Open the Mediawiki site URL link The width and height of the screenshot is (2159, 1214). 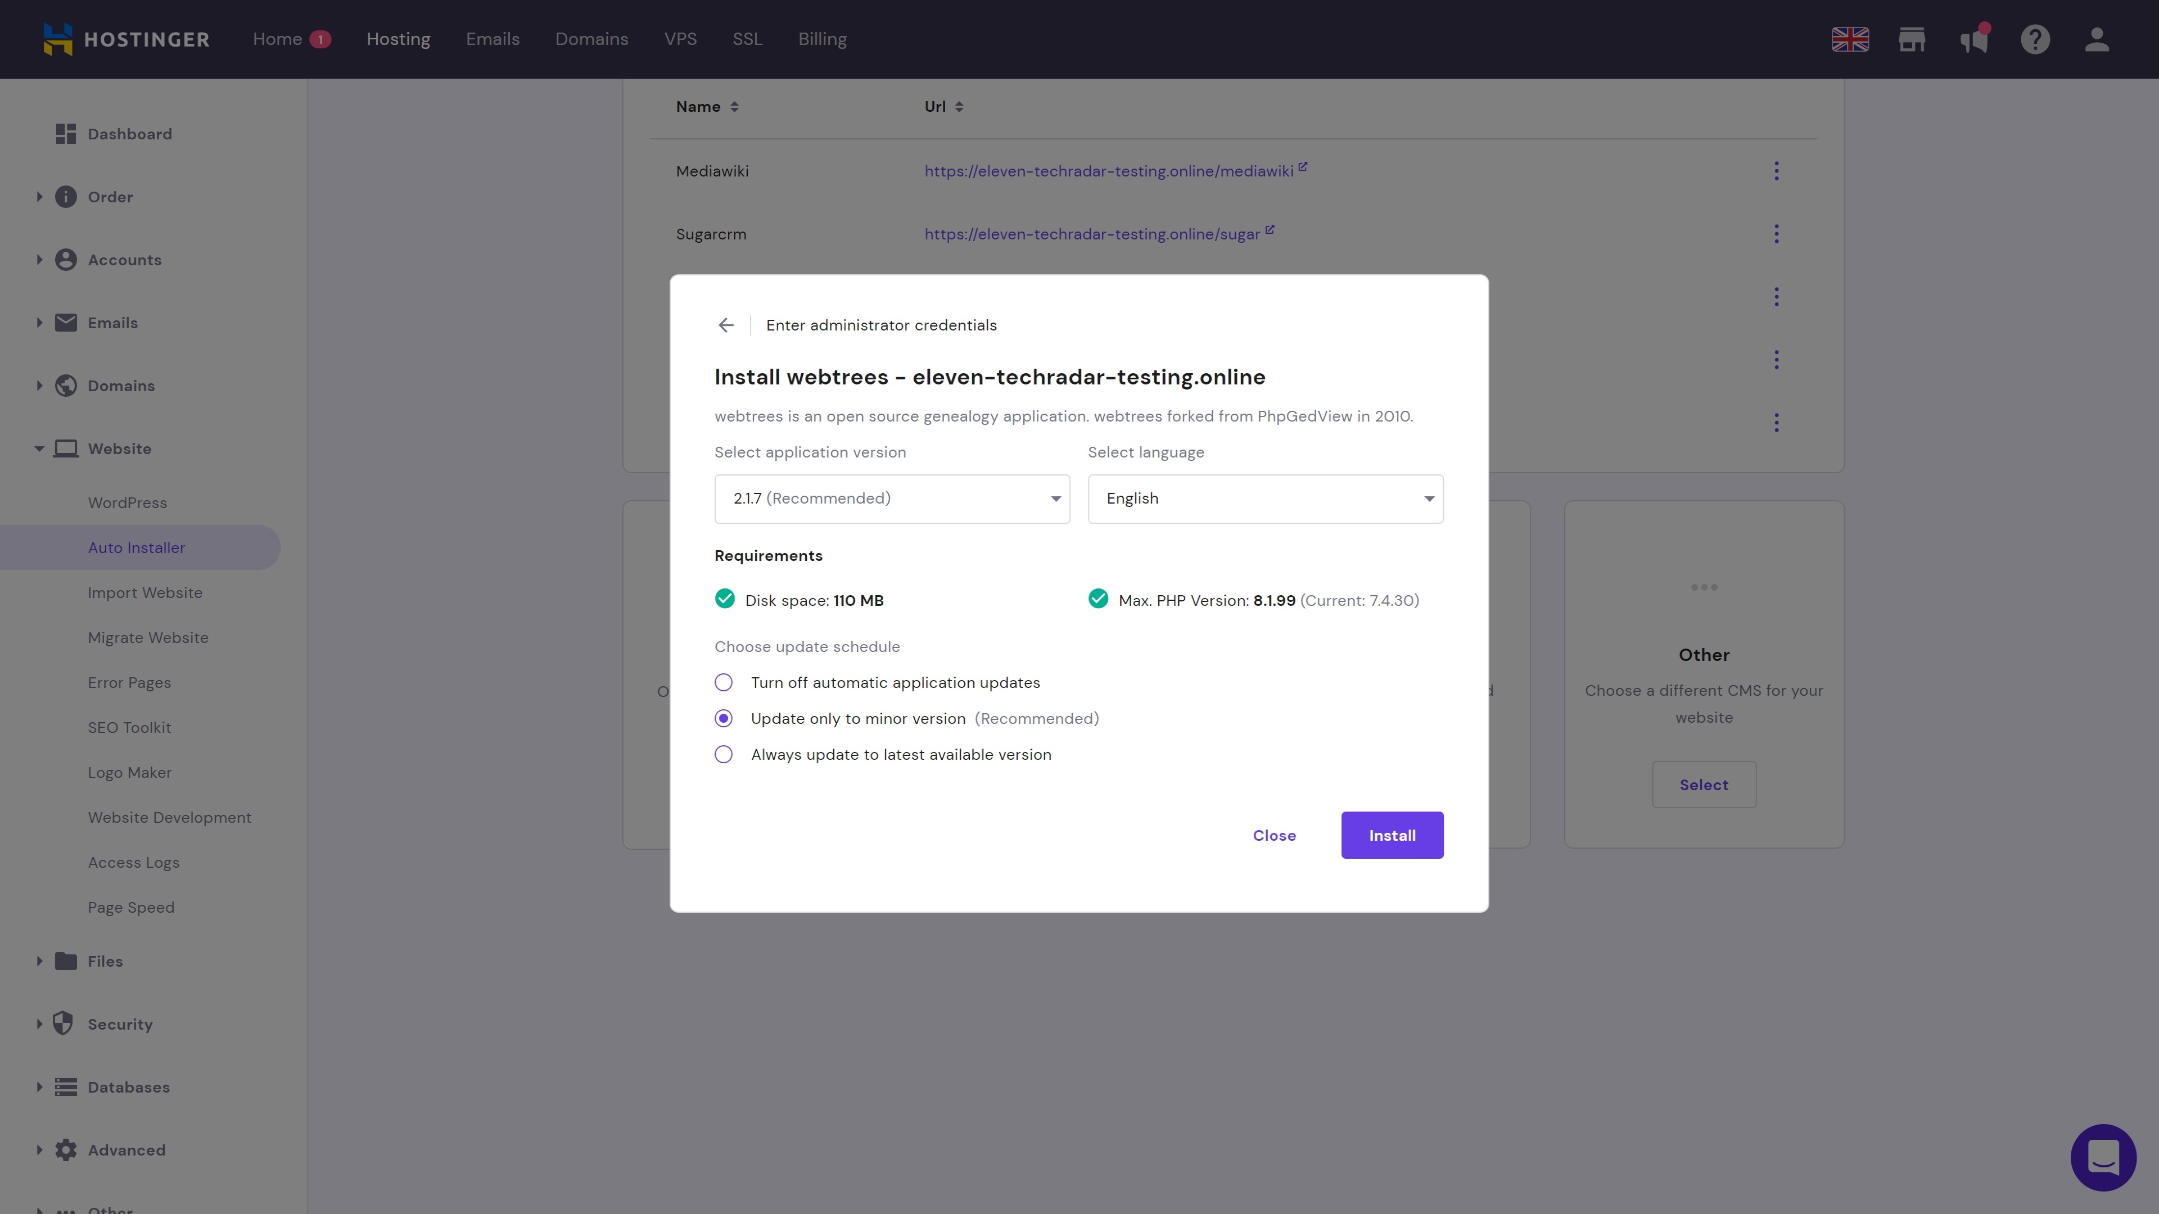click(1109, 172)
